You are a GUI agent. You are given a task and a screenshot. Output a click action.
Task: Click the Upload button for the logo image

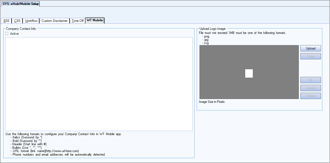(311, 48)
